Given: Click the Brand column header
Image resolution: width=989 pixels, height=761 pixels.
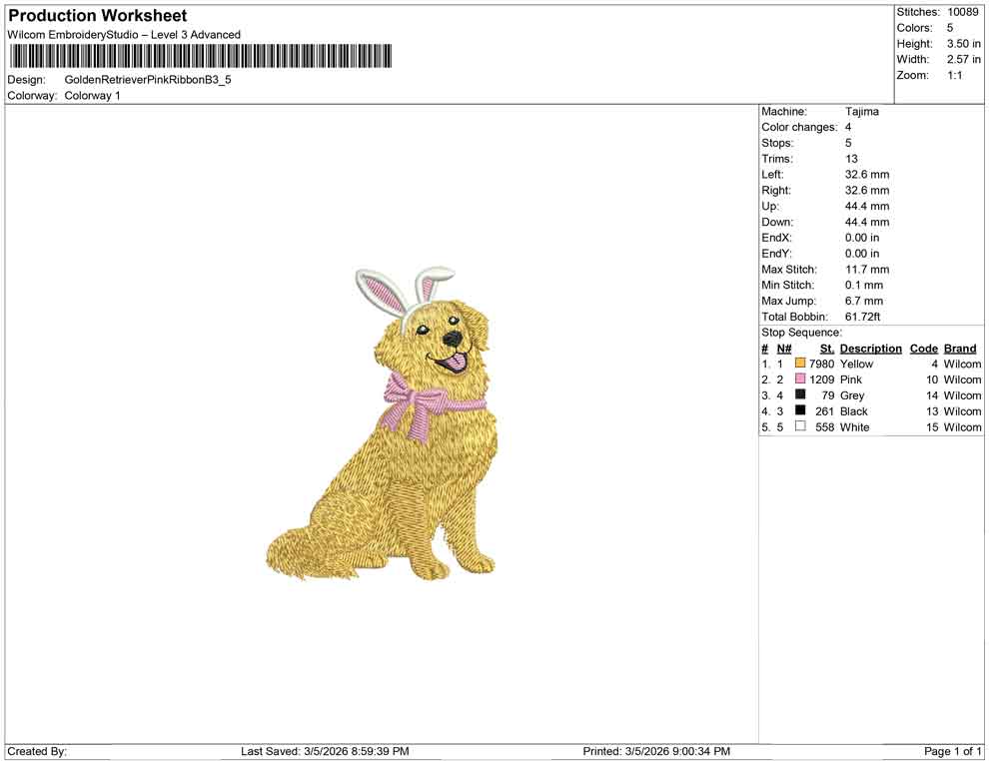Looking at the screenshot, I should coord(959,348).
